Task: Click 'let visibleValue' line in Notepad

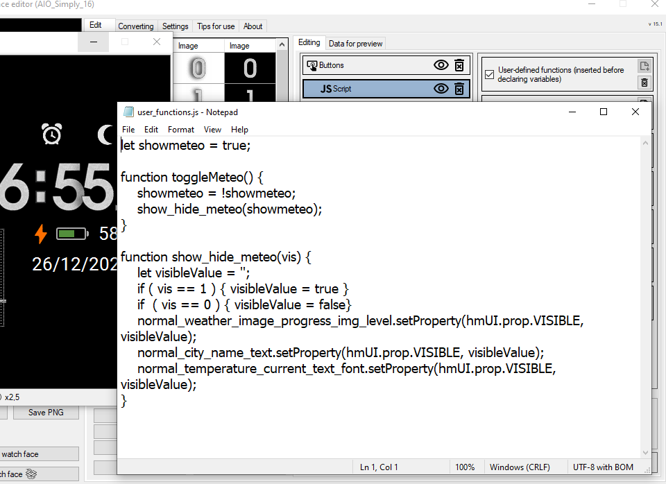Action: tap(194, 273)
